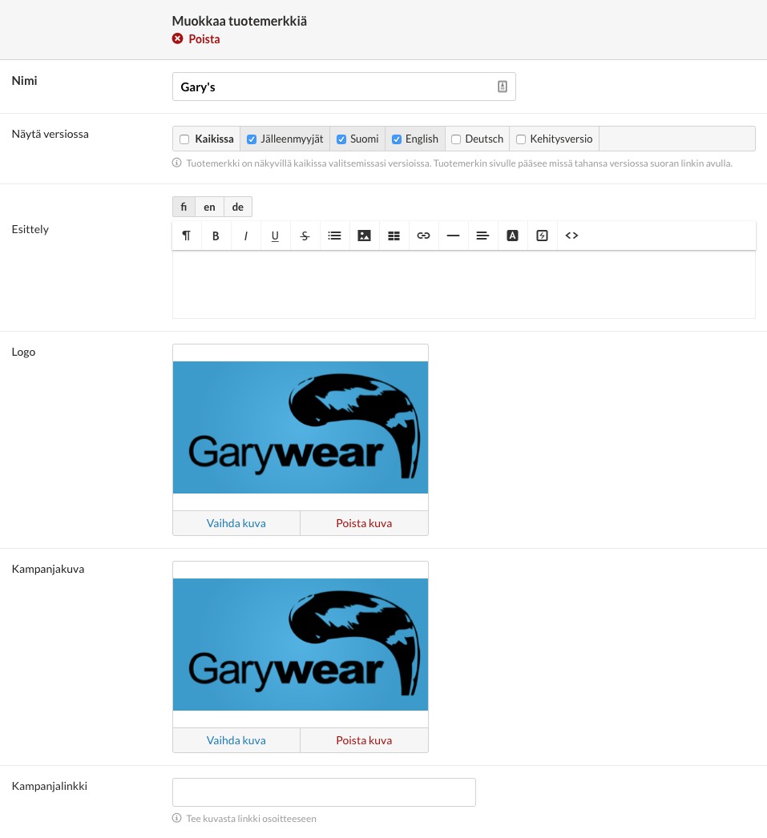Image resolution: width=767 pixels, height=838 pixels.
Task: Click the icon inside Nimi field
Action: (x=503, y=87)
